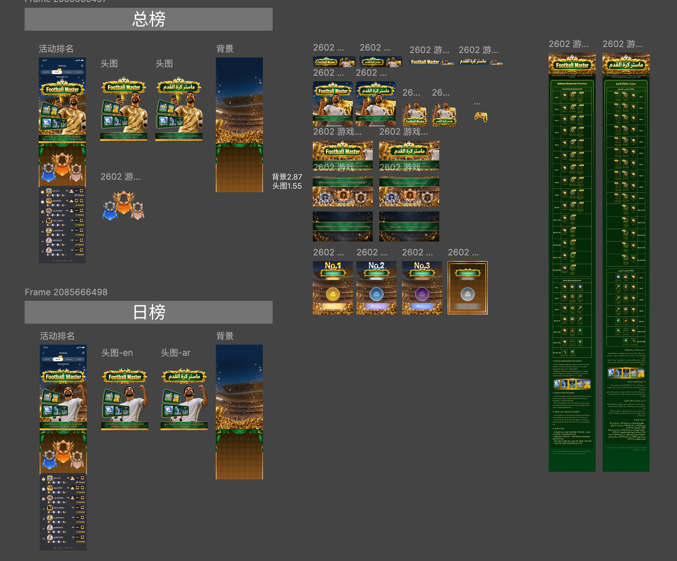Image resolution: width=677 pixels, height=561 pixels.
Task: Select the English golden-jersey 头图 image in 总榜
Action: [x=124, y=108]
